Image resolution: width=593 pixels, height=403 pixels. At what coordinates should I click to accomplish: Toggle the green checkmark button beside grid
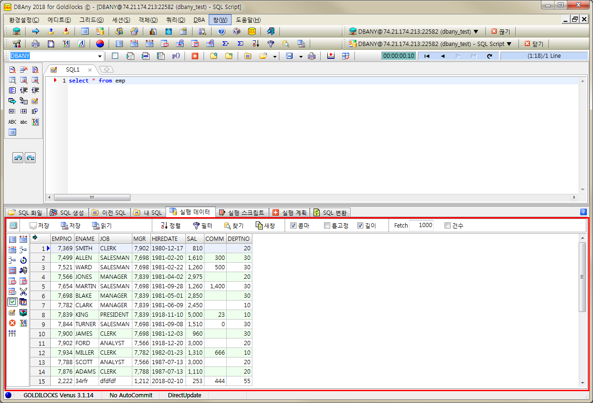[x=12, y=302]
